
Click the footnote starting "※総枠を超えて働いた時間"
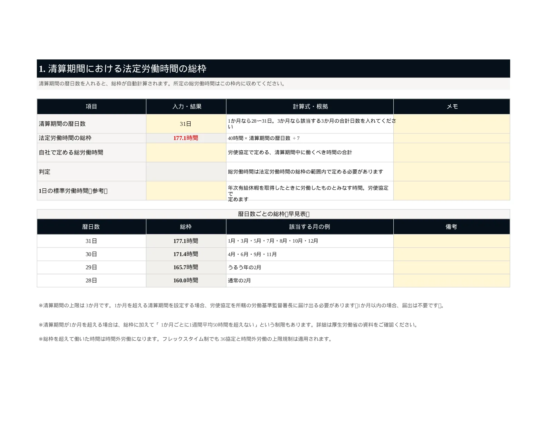pyautogui.click(x=186, y=339)
